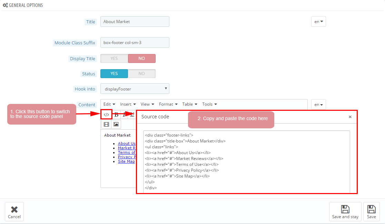This screenshot has height=224, width=385.
Task: Open the Table menu in editor
Action: tap(189, 104)
